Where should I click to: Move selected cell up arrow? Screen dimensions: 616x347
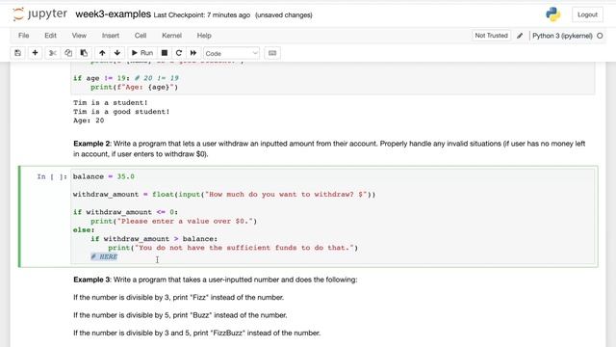point(102,53)
